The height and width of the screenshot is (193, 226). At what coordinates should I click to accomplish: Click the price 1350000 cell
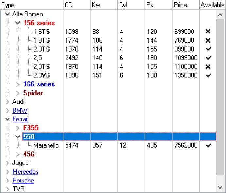click(186, 75)
